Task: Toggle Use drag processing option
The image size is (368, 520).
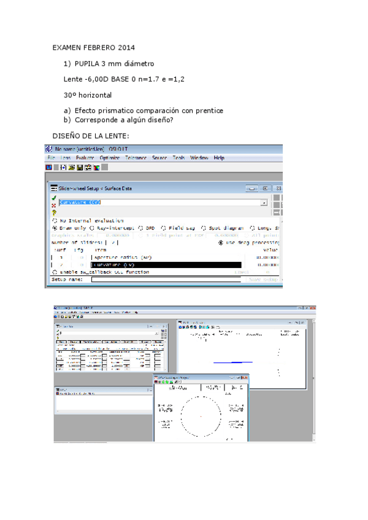Action: pos(221,243)
